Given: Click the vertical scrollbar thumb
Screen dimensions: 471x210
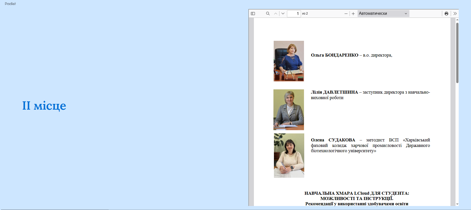Looking at the screenshot, I should (x=457, y=53).
